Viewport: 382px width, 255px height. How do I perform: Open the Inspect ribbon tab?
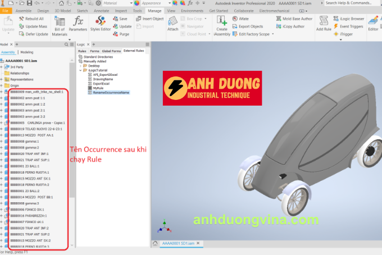[x=121, y=11]
